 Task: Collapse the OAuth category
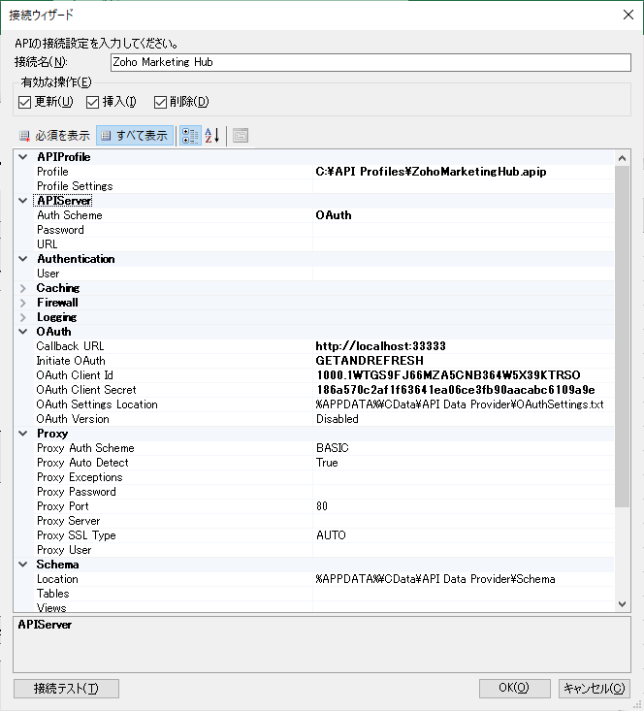pyautogui.click(x=23, y=332)
